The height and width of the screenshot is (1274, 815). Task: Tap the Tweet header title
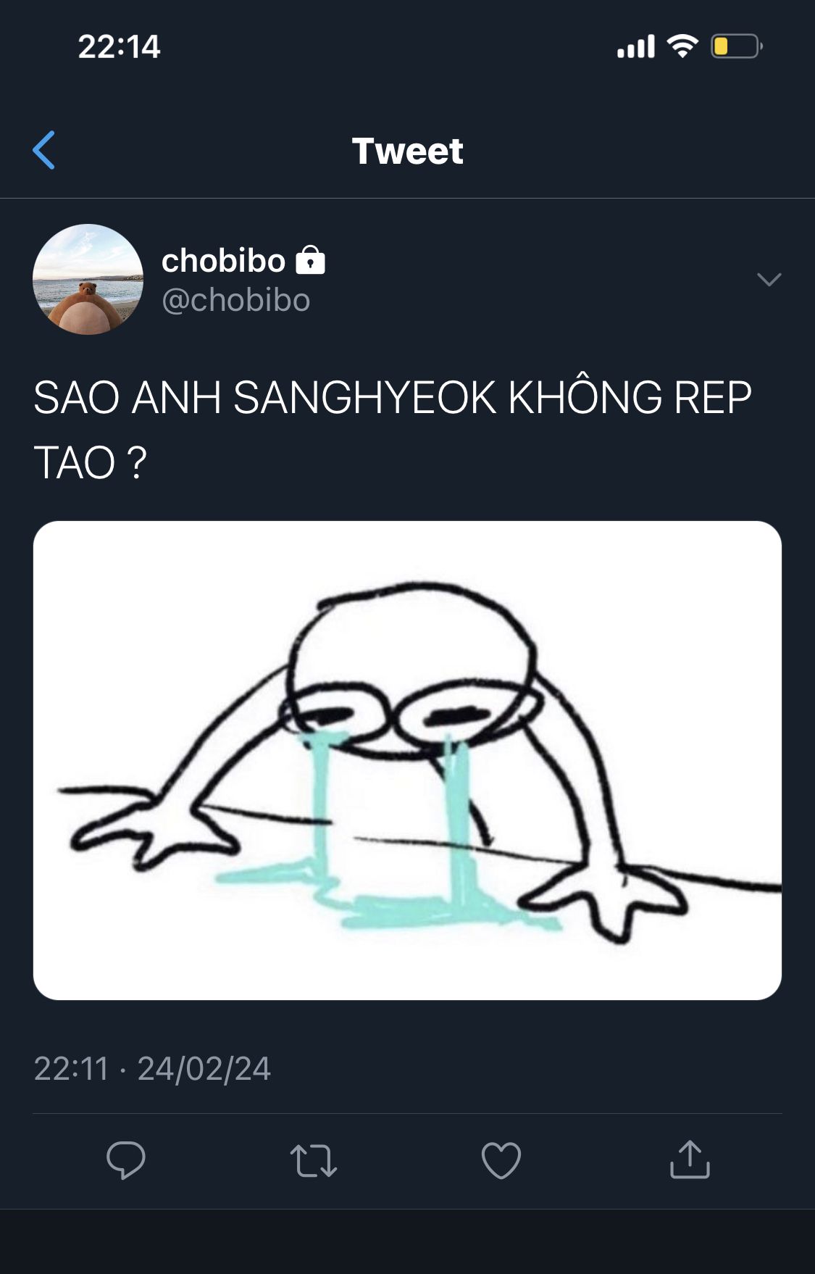(407, 151)
